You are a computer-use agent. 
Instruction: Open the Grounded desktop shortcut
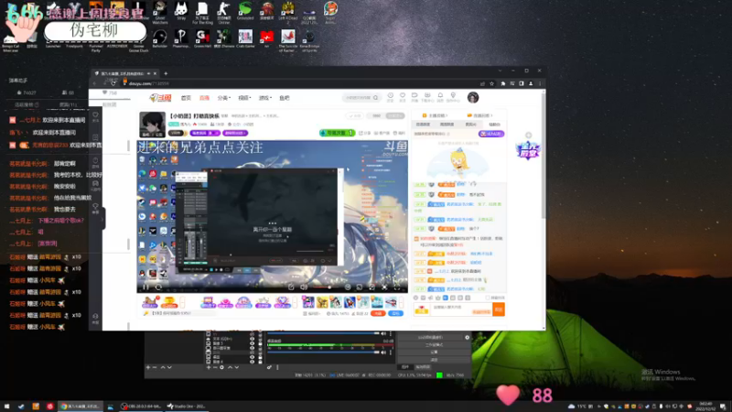click(x=245, y=11)
